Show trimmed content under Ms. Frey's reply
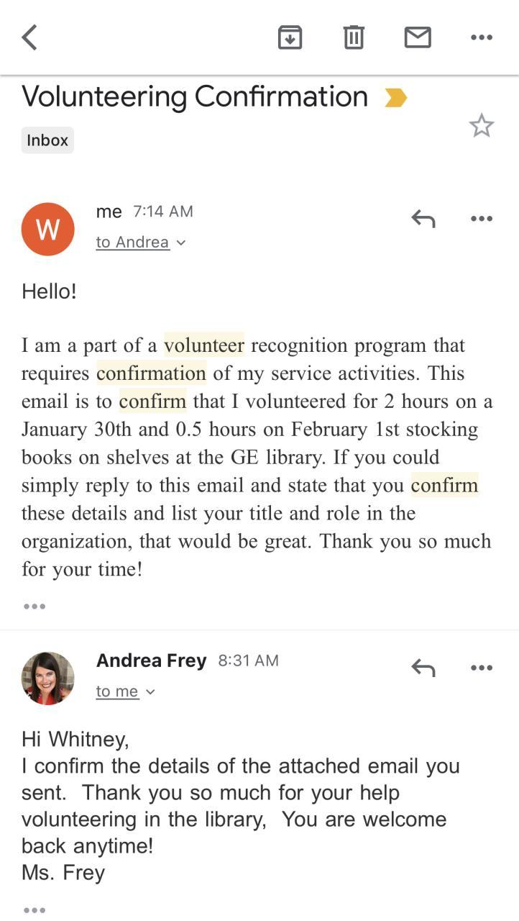519x921 pixels. (35, 910)
